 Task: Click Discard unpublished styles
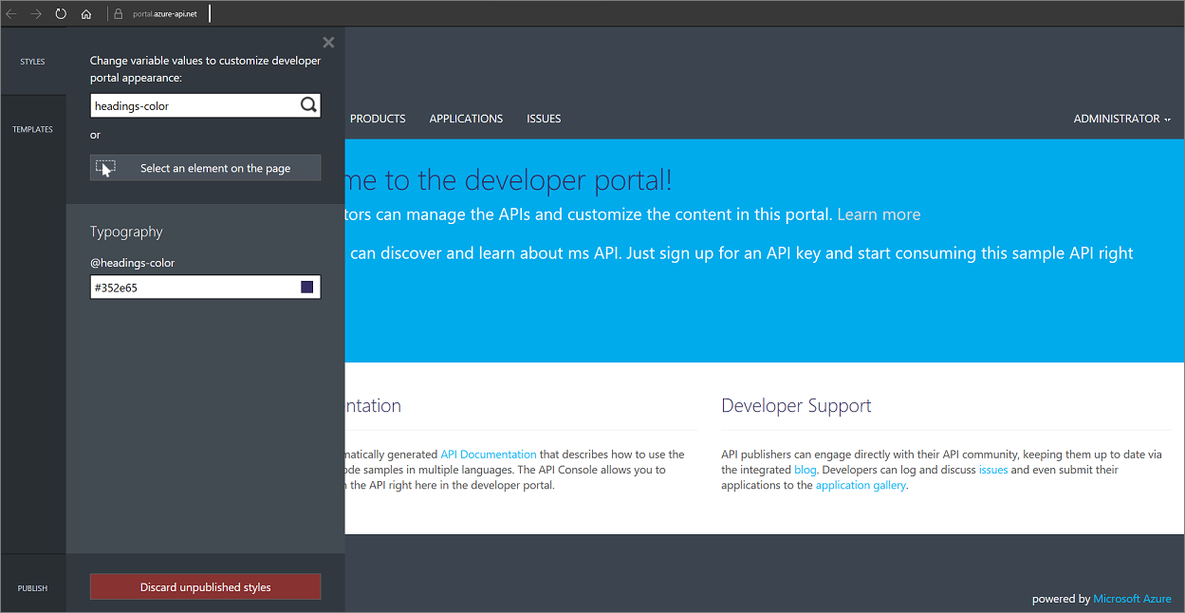point(205,586)
